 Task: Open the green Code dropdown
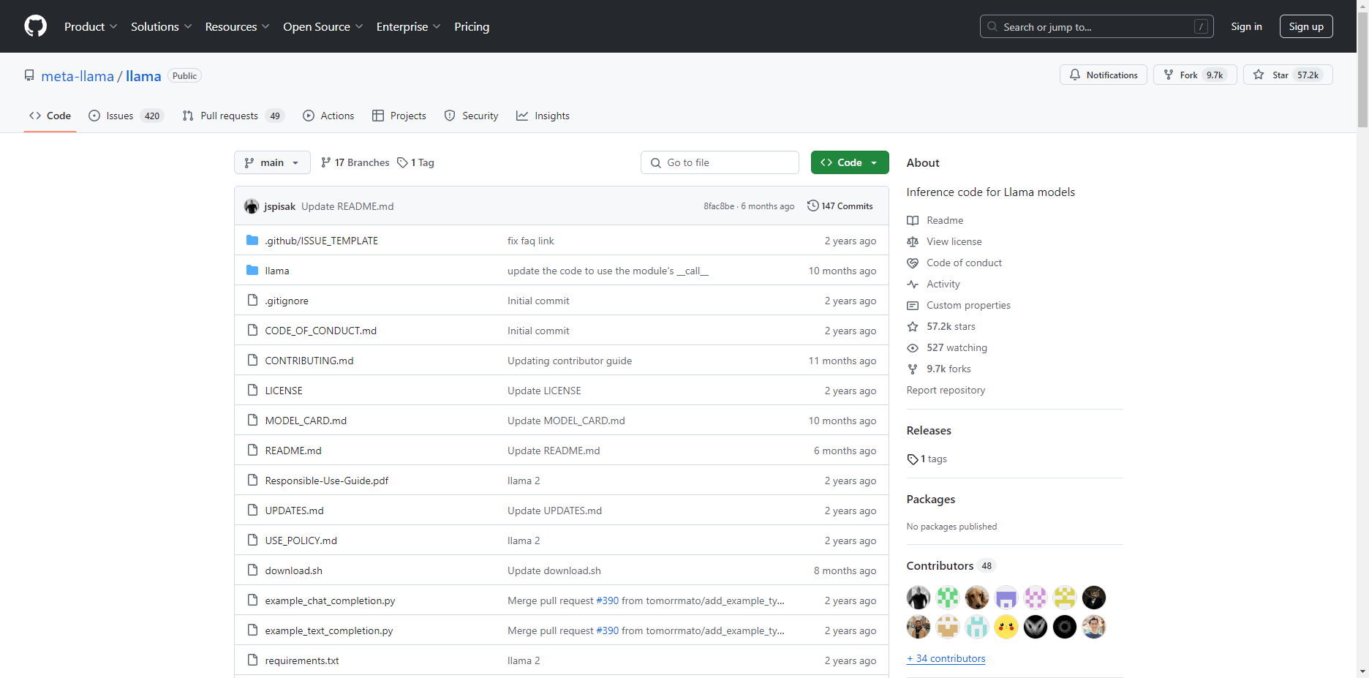[x=849, y=162]
